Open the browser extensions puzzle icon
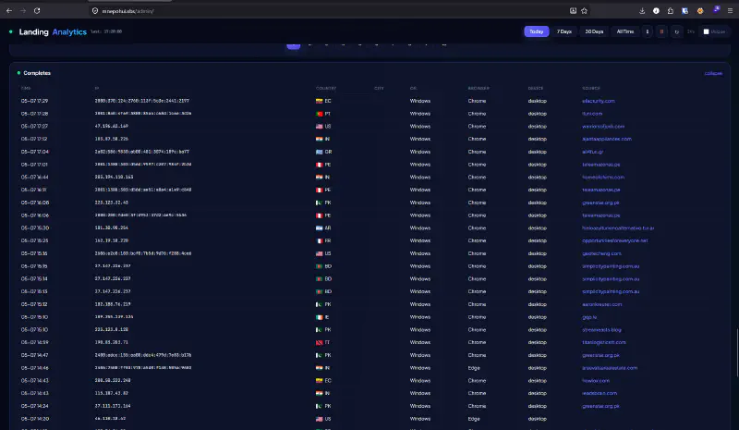Screen dimensions: 739x430 [x=671, y=11]
